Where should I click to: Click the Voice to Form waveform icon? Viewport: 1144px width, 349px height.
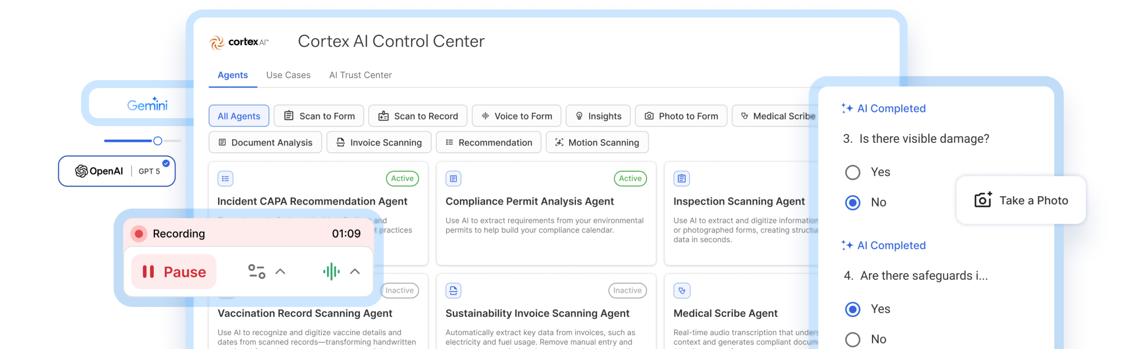(485, 116)
